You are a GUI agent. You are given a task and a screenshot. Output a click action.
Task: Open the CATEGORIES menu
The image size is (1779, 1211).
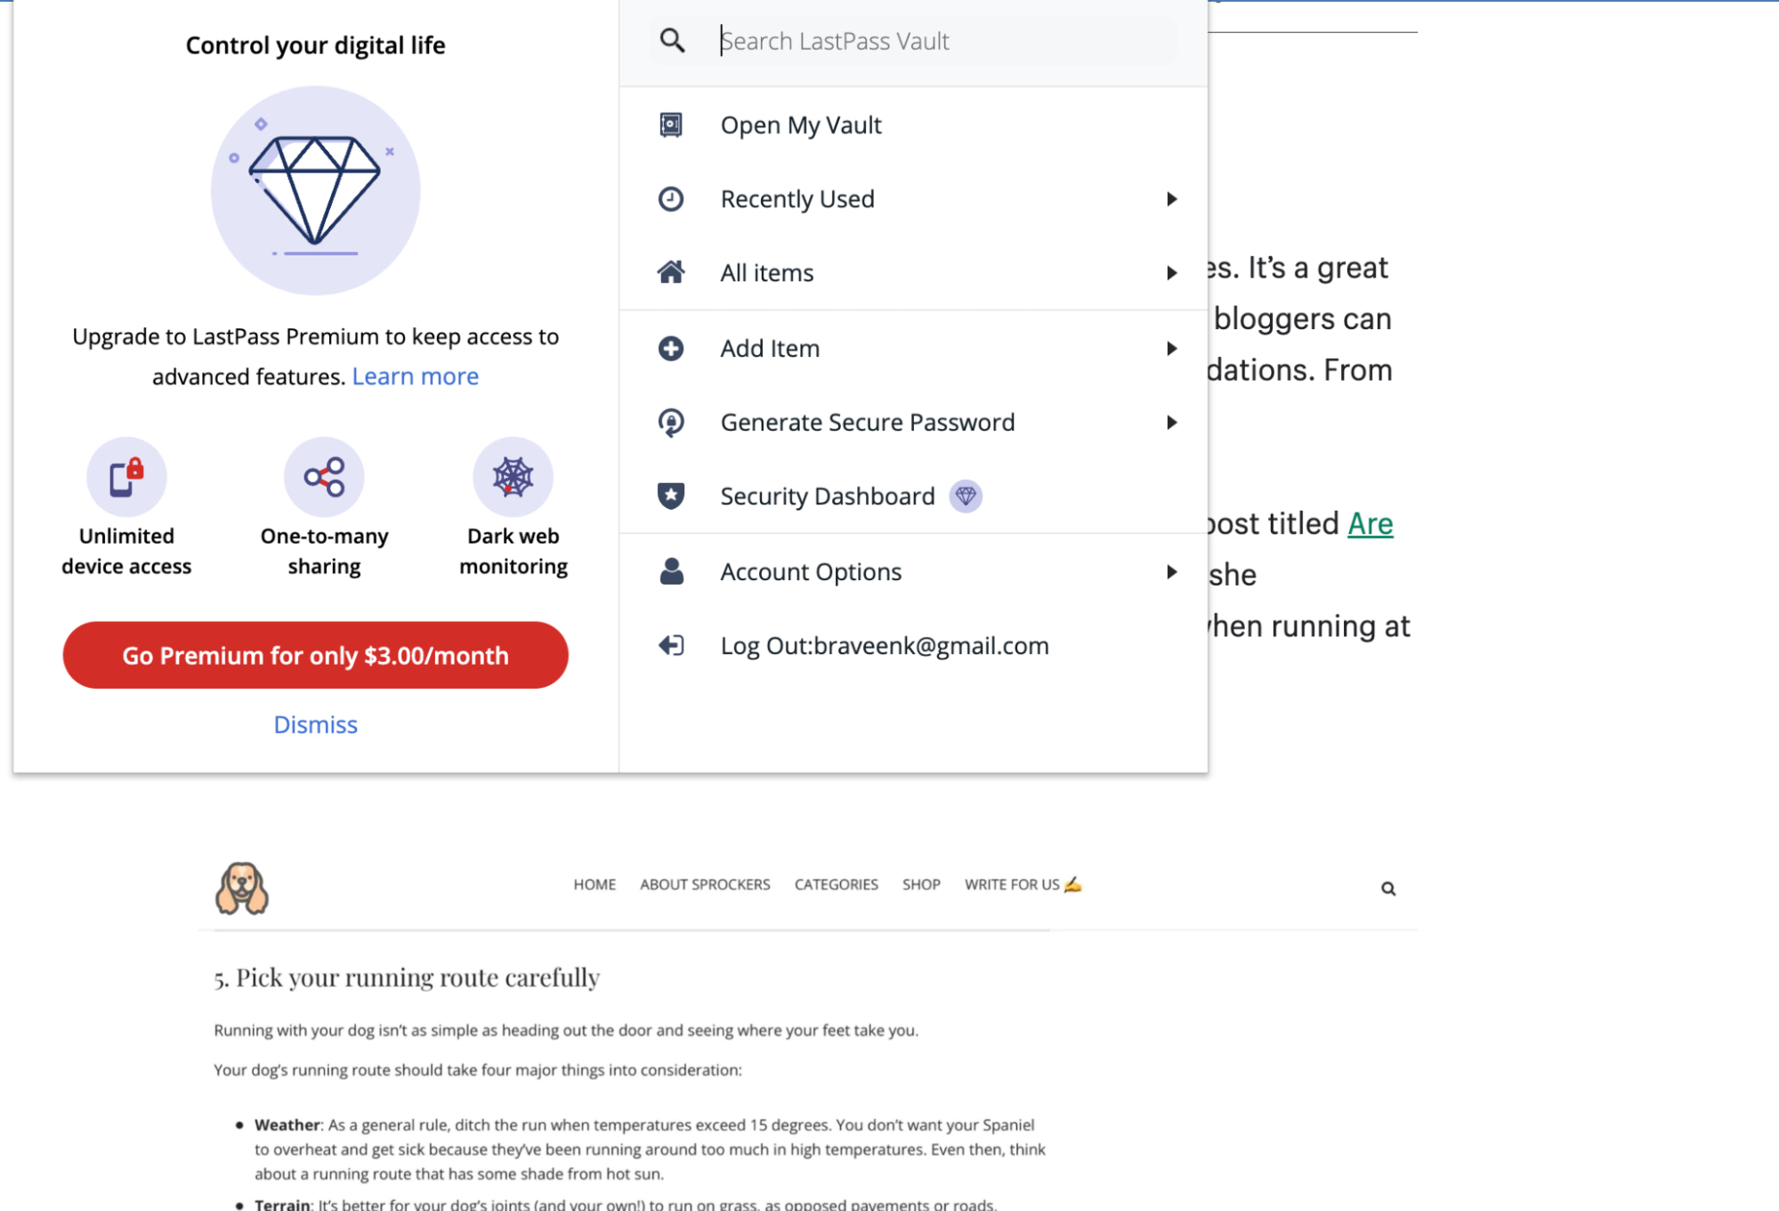pyautogui.click(x=836, y=884)
